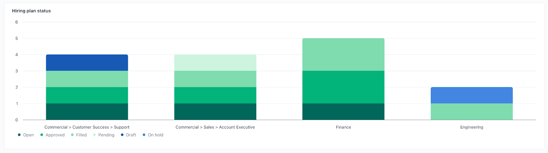This screenshot has height=153, width=548.
Task: Toggle the Approved legend entry
Action: (52, 135)
